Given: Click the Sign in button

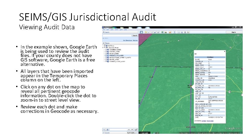Looking at the screenshot, I should 234,32.
